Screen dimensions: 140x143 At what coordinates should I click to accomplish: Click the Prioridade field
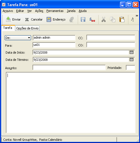(x=131, y=67)
